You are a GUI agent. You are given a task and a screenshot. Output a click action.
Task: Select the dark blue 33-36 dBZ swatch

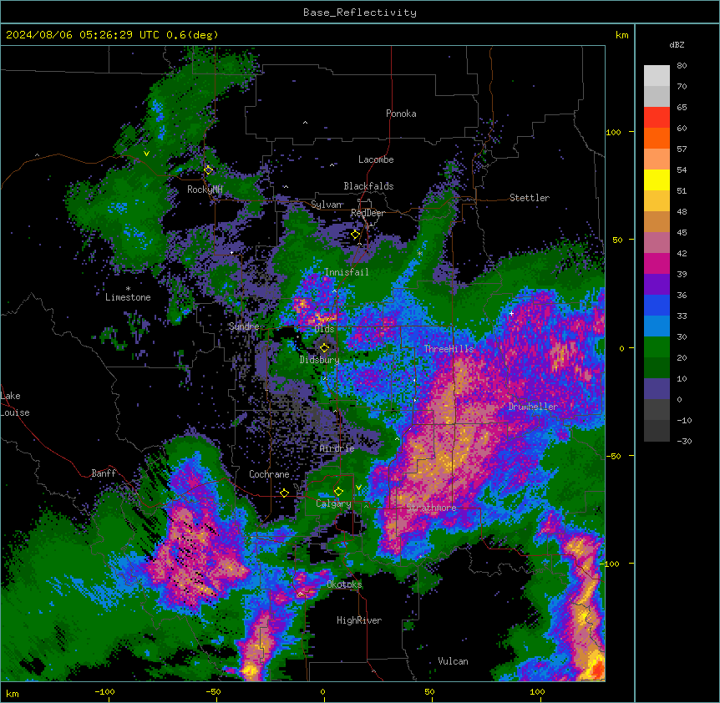point(657,305)
